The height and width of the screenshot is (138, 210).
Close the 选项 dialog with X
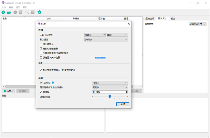coord(129,24)
